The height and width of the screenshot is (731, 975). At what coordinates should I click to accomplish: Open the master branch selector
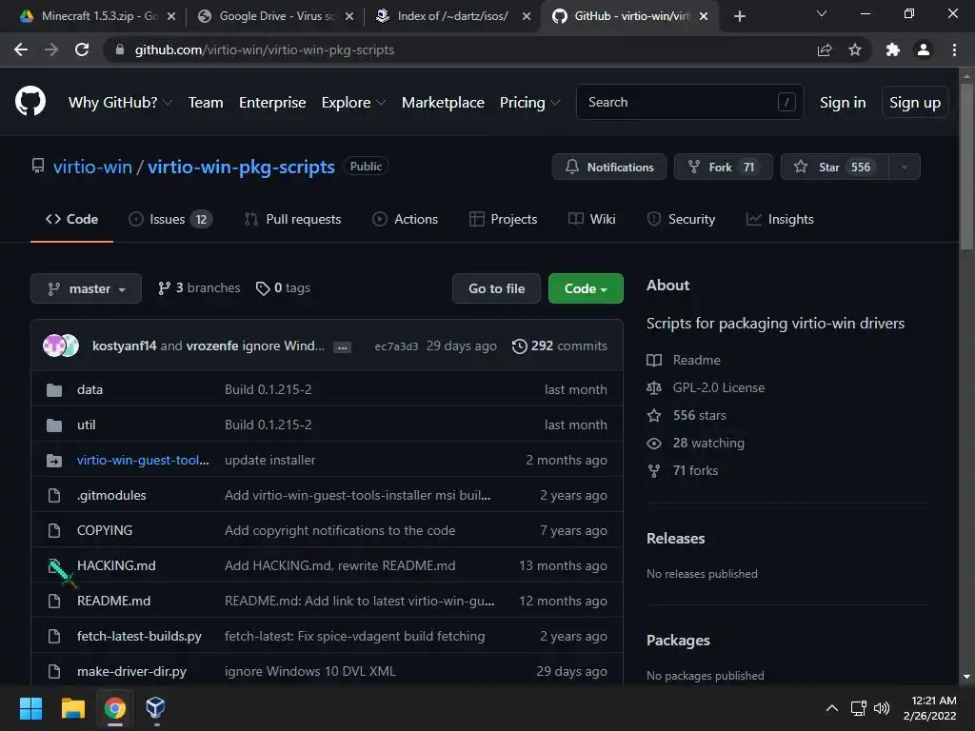[x=86, y=288]
